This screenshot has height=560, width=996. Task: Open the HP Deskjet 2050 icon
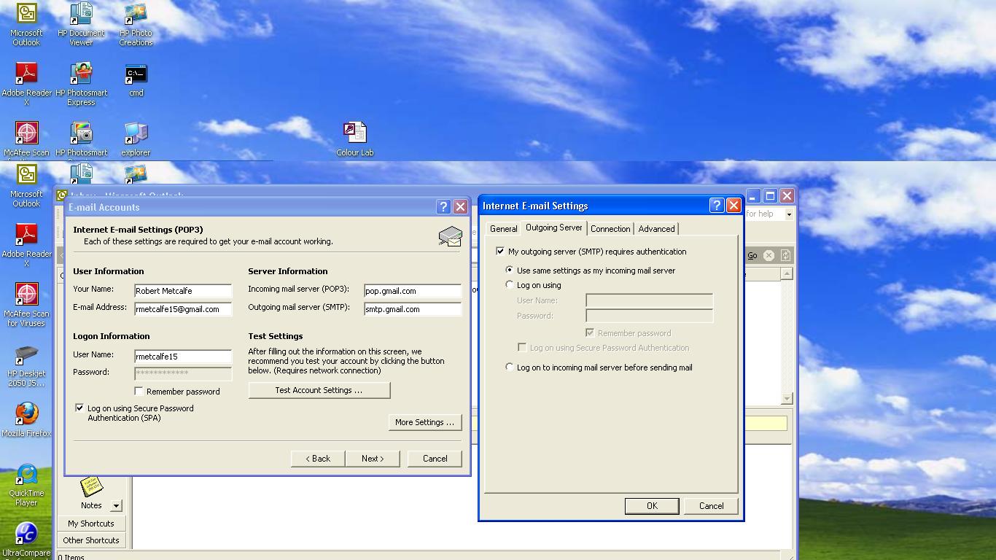tap(27, 357)
